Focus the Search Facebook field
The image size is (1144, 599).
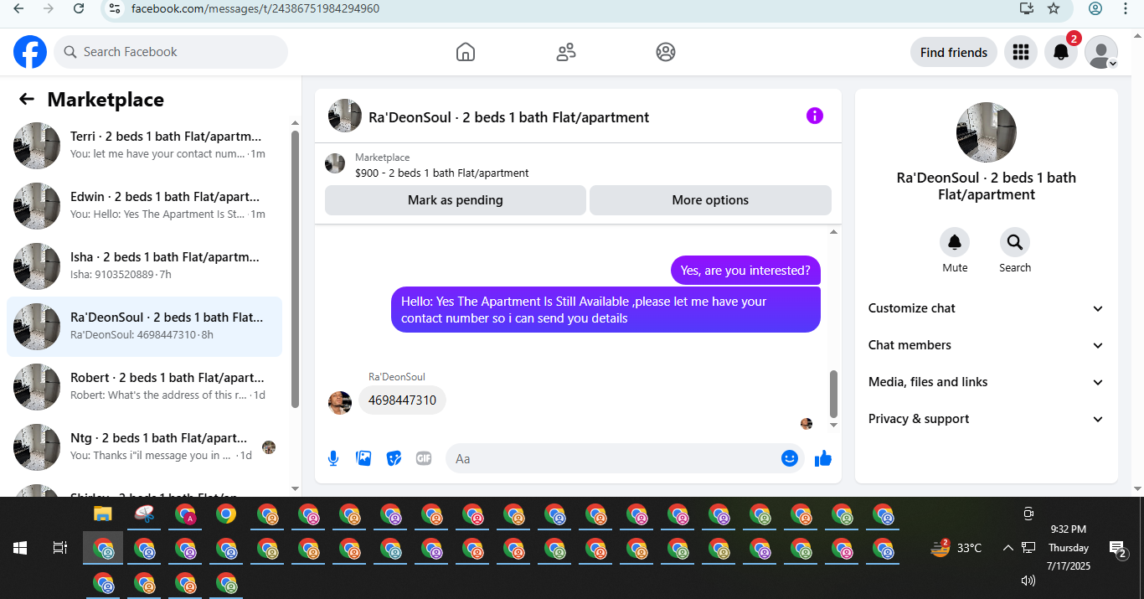[171, 52]
